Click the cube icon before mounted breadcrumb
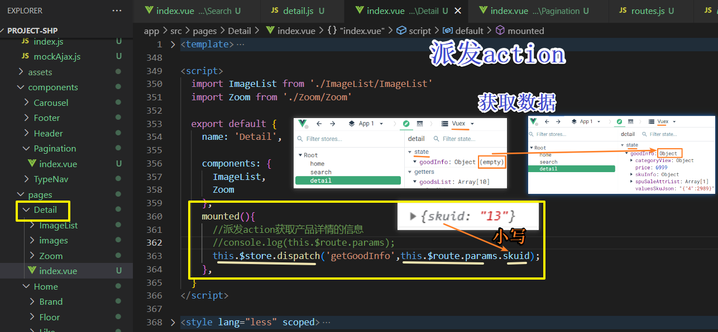This screenshot has height=332, width=718. coord(500,31)
